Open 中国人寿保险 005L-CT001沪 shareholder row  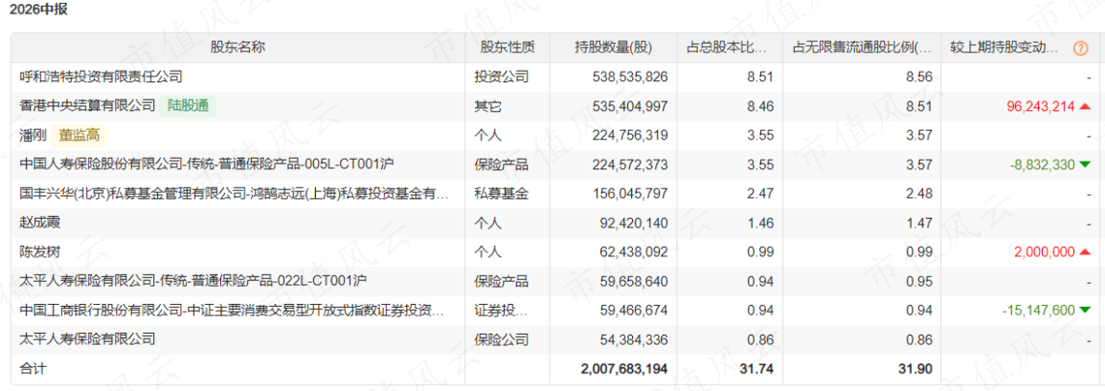pyautogui.click(x=207, y=164)
